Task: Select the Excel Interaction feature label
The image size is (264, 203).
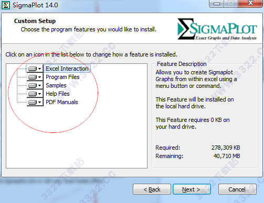Action: (67, 69)
